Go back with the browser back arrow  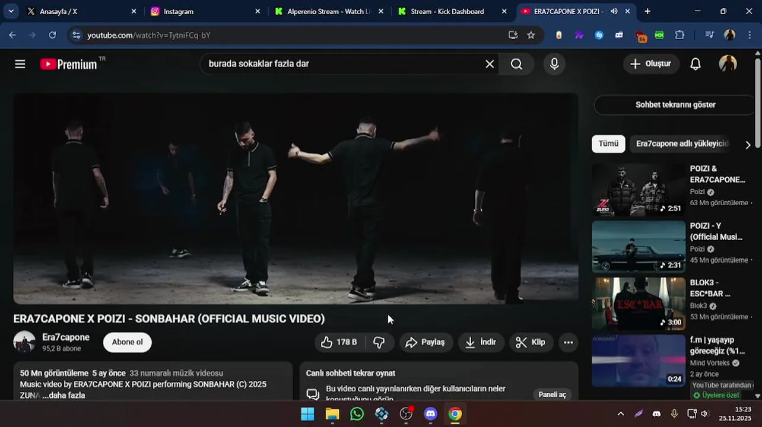[x=12, y=36]
